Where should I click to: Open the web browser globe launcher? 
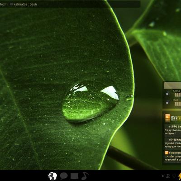point(52,176)
